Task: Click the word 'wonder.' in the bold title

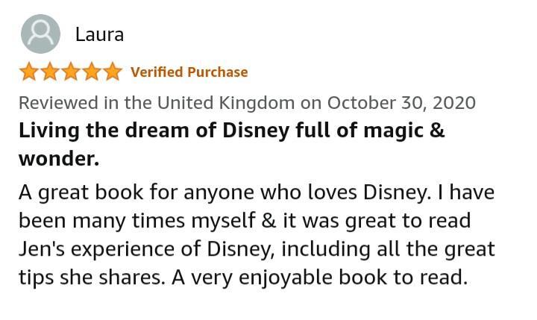Action: tap(59, 160)
